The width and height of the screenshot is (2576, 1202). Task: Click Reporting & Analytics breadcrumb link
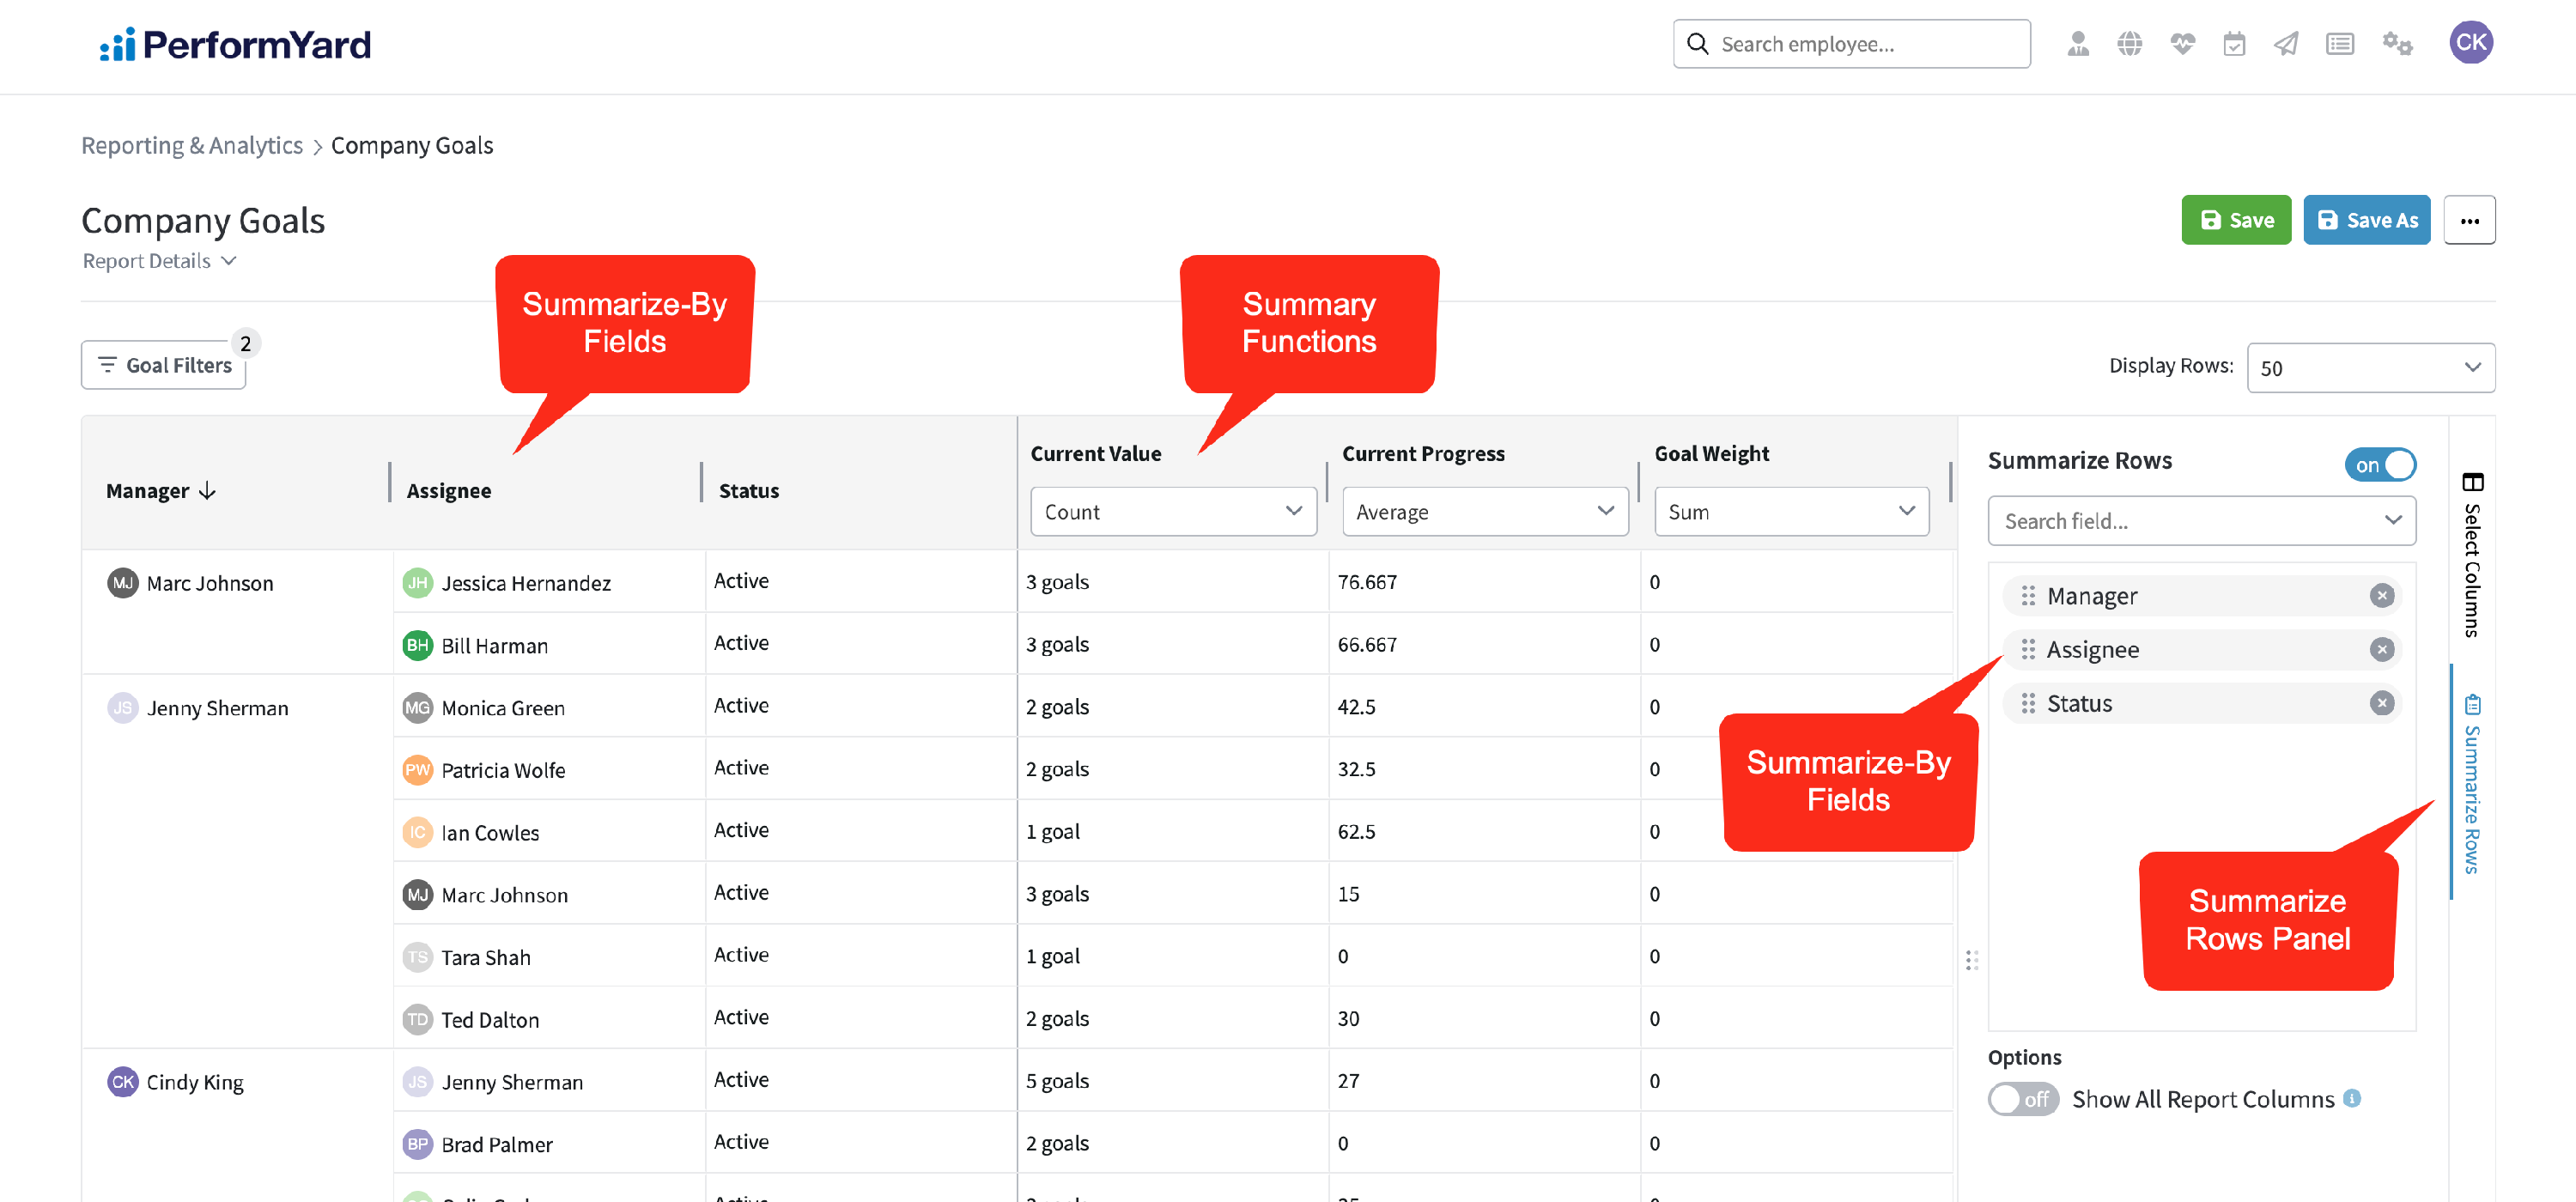[191, 146]
